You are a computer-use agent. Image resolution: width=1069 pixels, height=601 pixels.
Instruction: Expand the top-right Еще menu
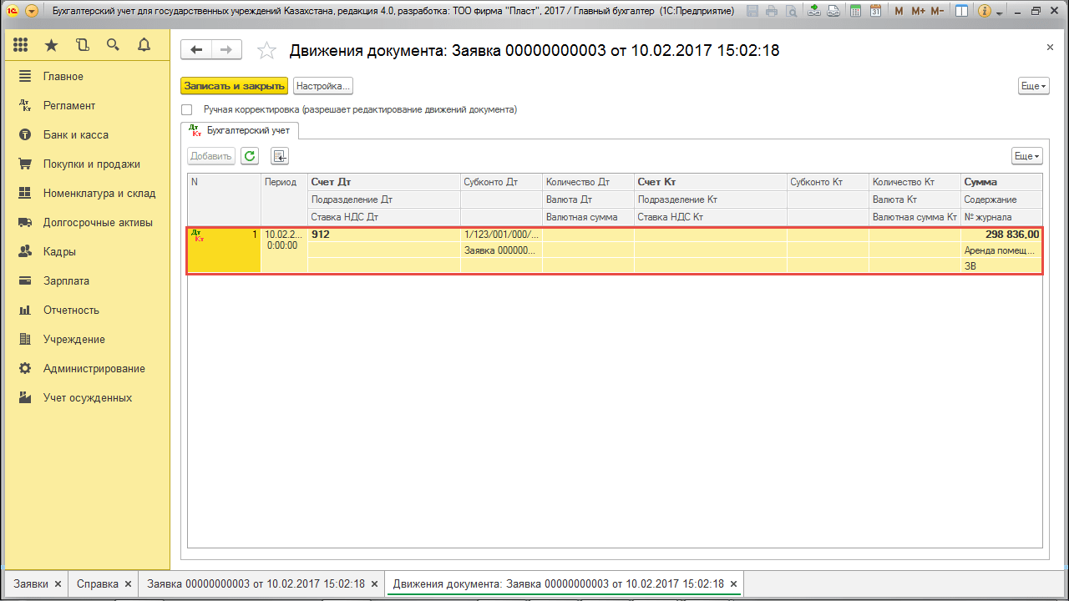coord(1032,85)
